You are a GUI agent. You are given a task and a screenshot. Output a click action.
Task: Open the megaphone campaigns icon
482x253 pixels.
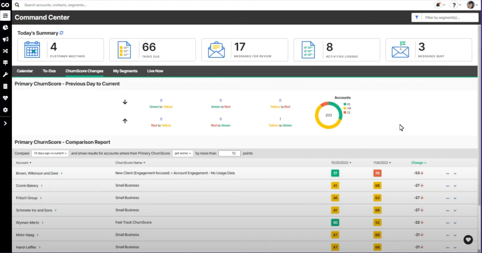point(5,39)
